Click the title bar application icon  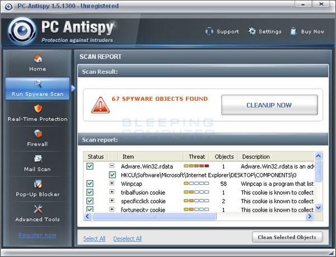pos(8,7)
